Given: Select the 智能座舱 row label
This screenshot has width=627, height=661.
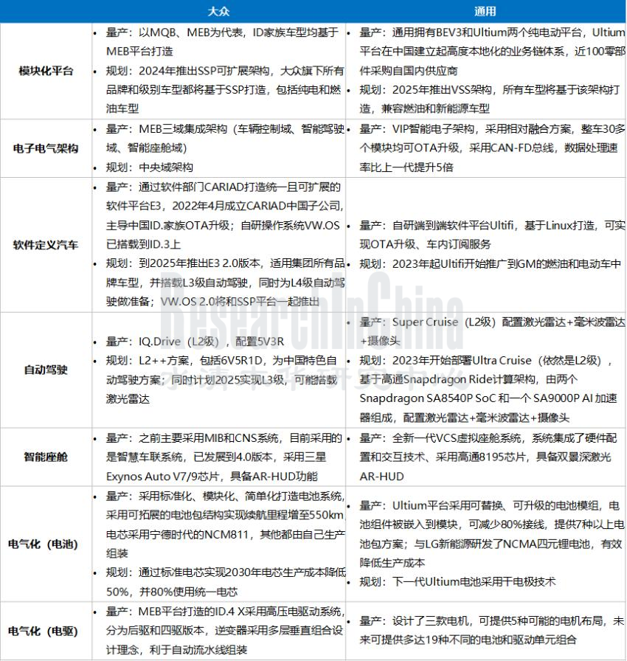Looking at the screenshot, I should point(46,457).
